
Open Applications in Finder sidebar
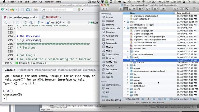click(x=112, y=36)
